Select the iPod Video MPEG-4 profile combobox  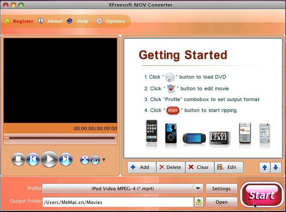point(123,188)
